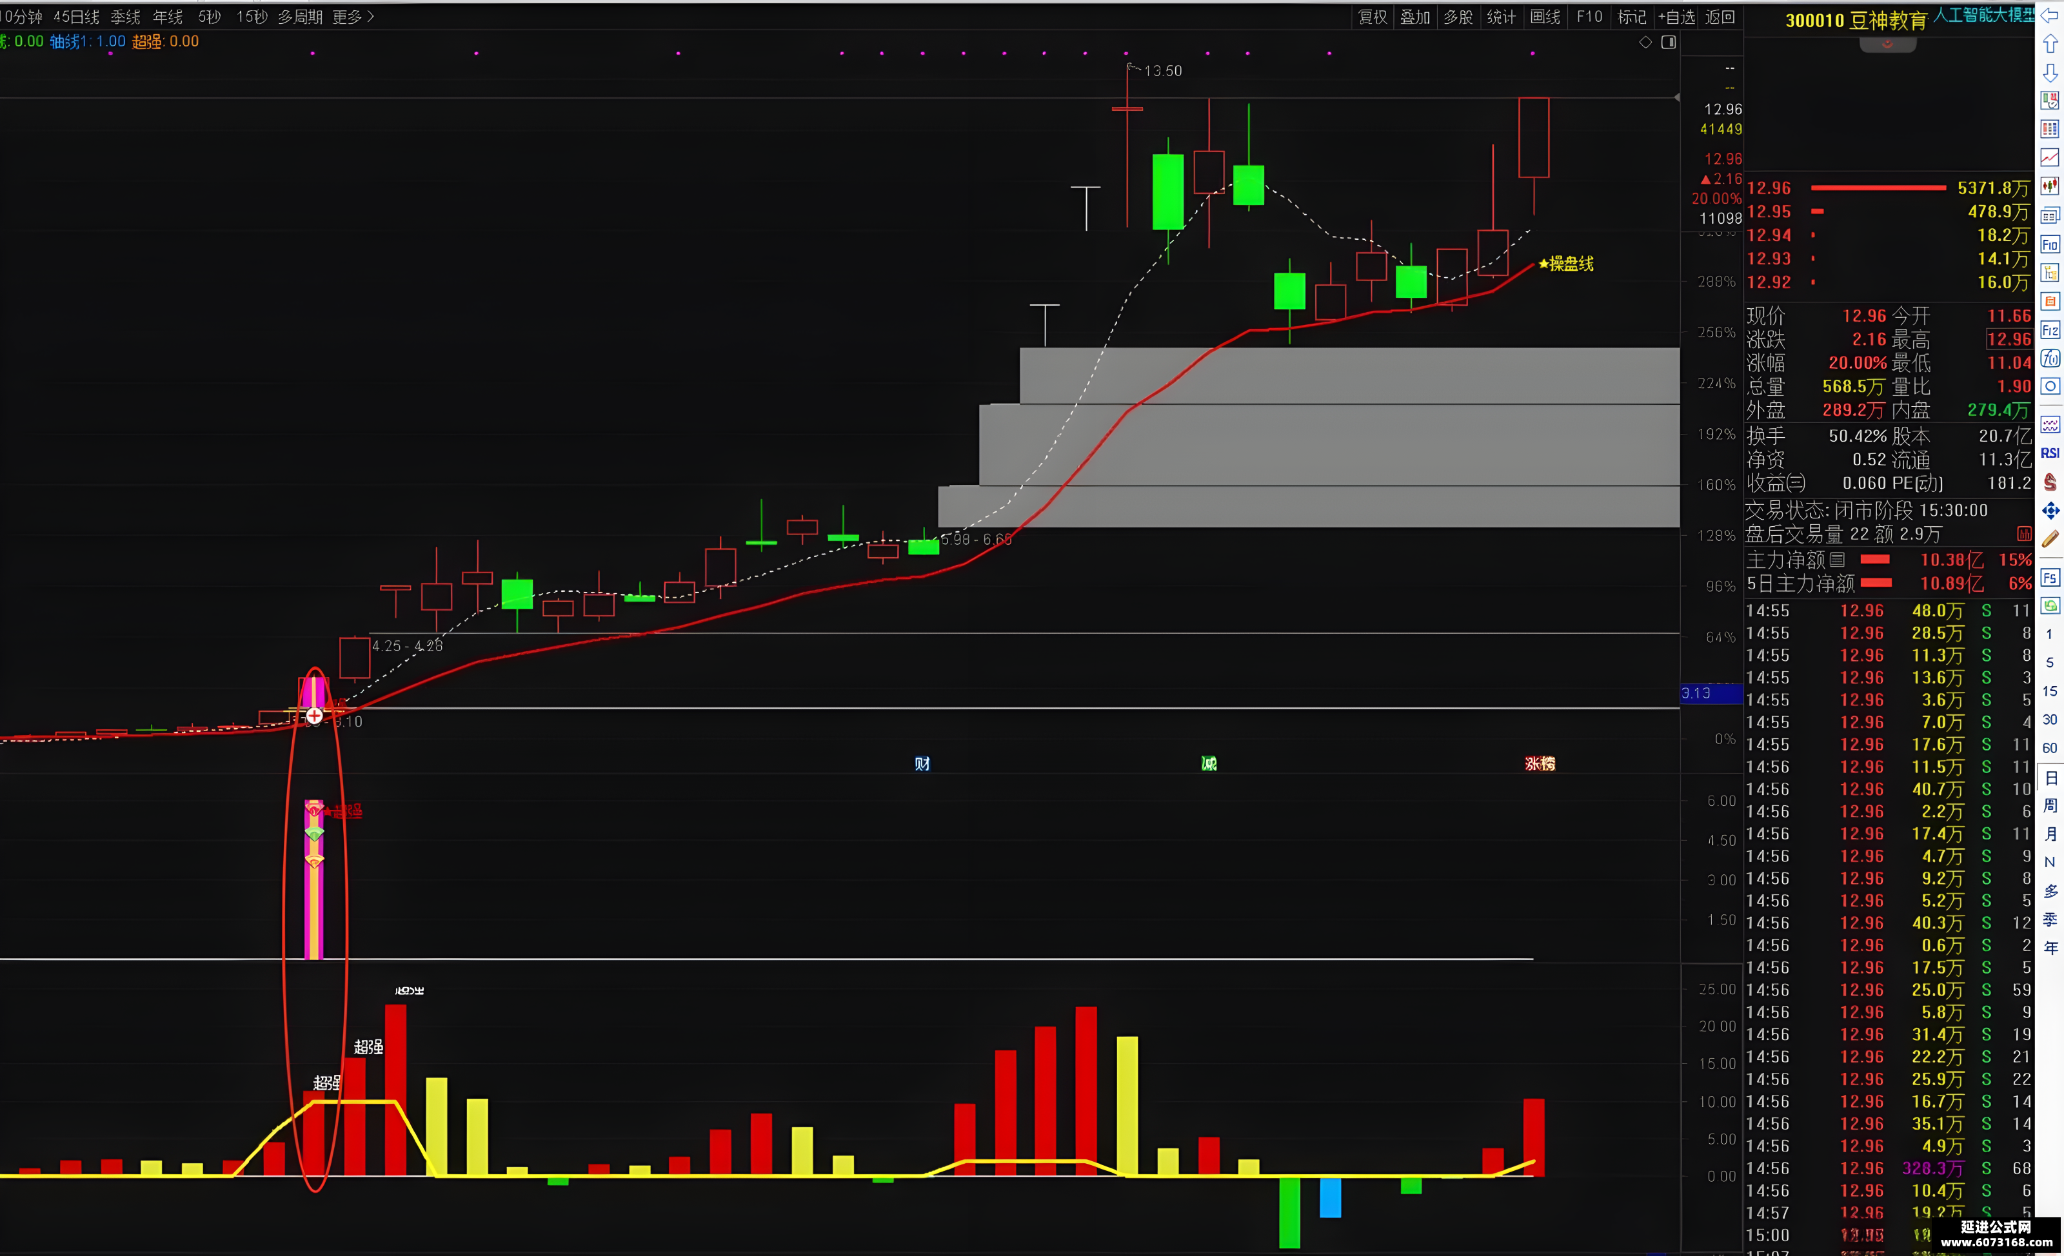2064x1256 pixels.
Task: Click the 涨榜 marker on the chart timeline
Action: coord(1540,763)
